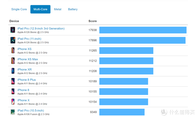Click the score bar for iPad Pro (11-inch)
This screenshot has height=117, width=196.
tap(142, 40)
